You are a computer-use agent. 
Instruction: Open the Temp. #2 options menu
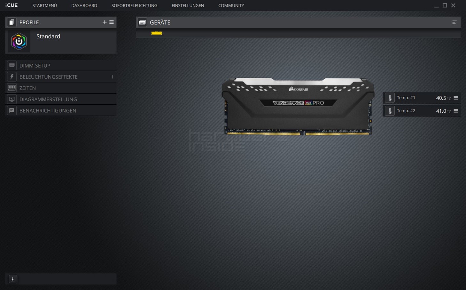pyautogui.click(x=456, y=111)
